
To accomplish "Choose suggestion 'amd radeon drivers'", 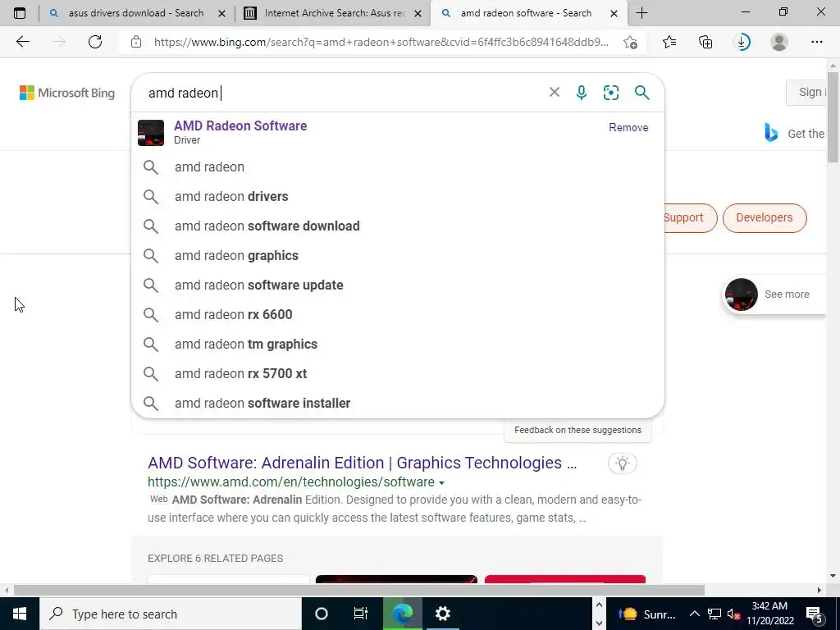I will point(398,197).
